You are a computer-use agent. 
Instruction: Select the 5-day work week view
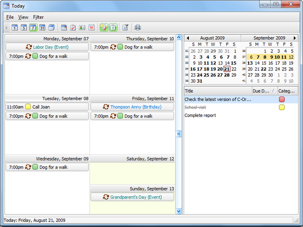(x=24, y=27)
